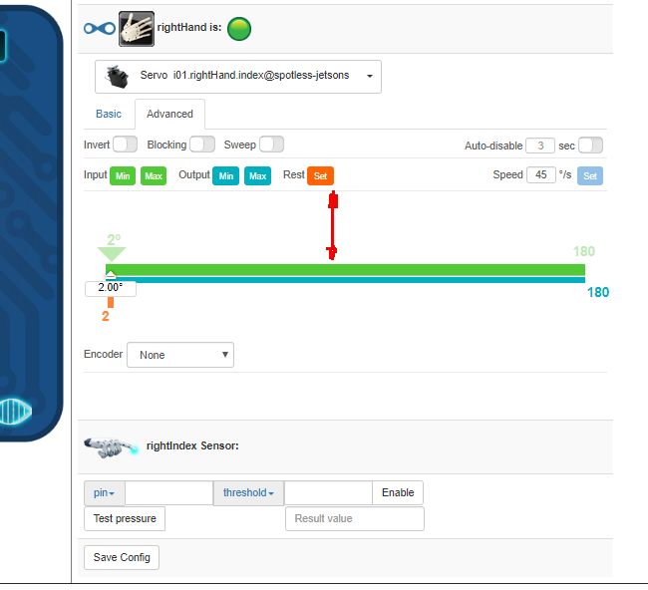648x590 pixels.
Task: Click the Test pressure button
Action: 125,519
